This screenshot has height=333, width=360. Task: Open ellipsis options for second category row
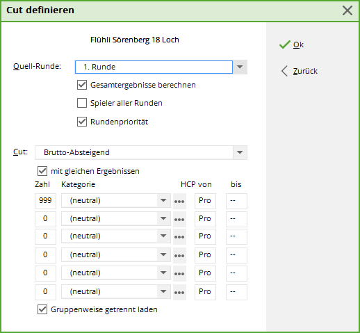tap(179, 219)
